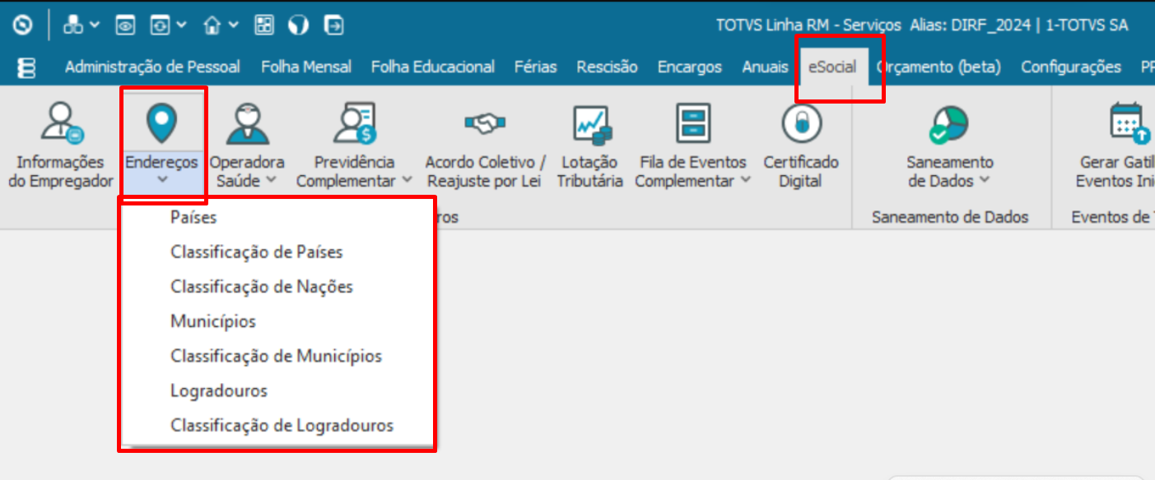Click the exit door arrow icon
The height and width of the screenshot is (480, 1155).
tap(333, 25)
